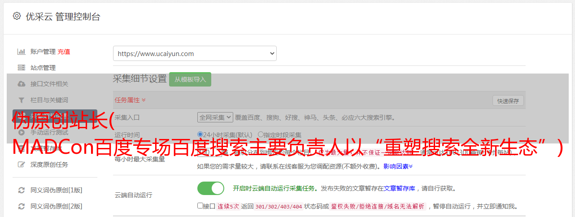The image size is (575, 217).
Task: Click the refresh icon for 同义词伪原创[1版]
Action: [21, 190]
